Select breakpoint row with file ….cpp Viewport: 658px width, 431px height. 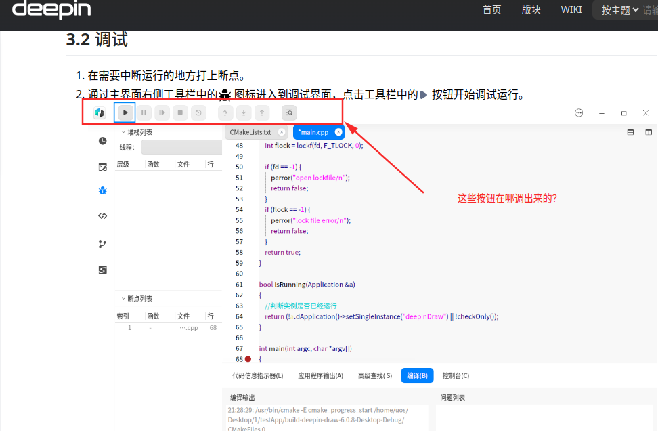pos(168,328)
